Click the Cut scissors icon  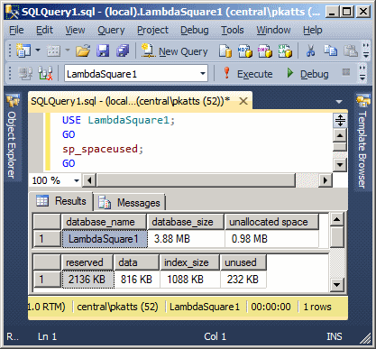tap(310, 51)
